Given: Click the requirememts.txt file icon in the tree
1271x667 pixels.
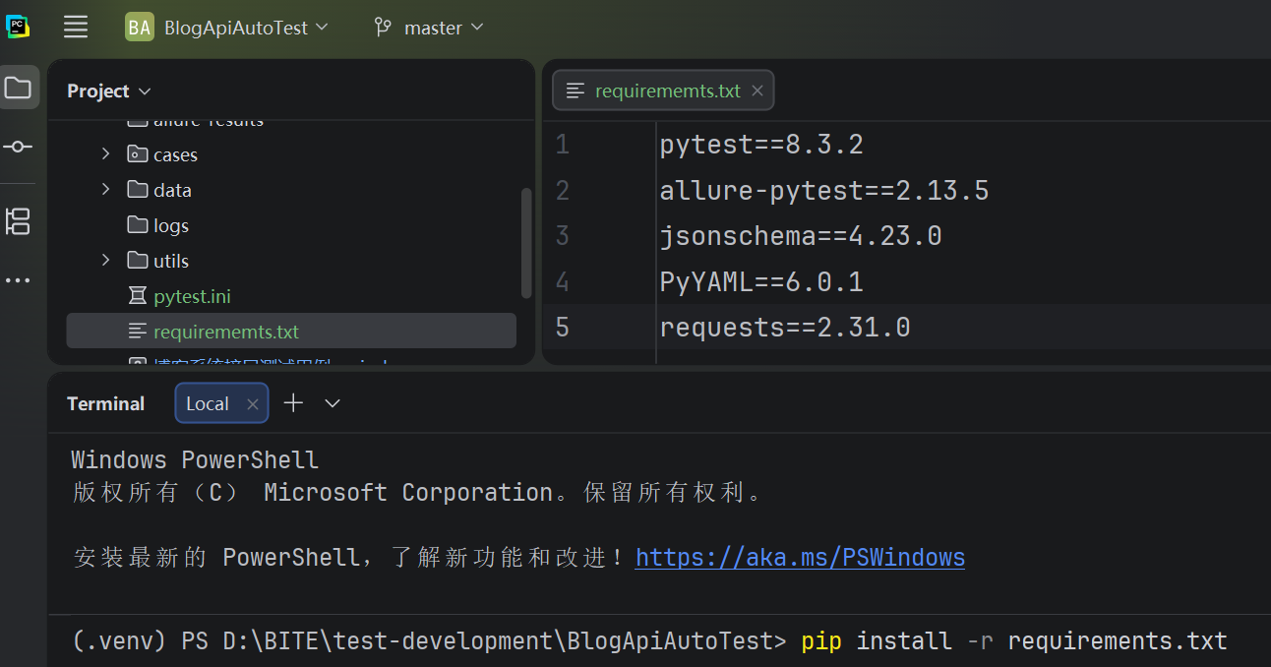Looking at the screenshot, I should (138, 332).
